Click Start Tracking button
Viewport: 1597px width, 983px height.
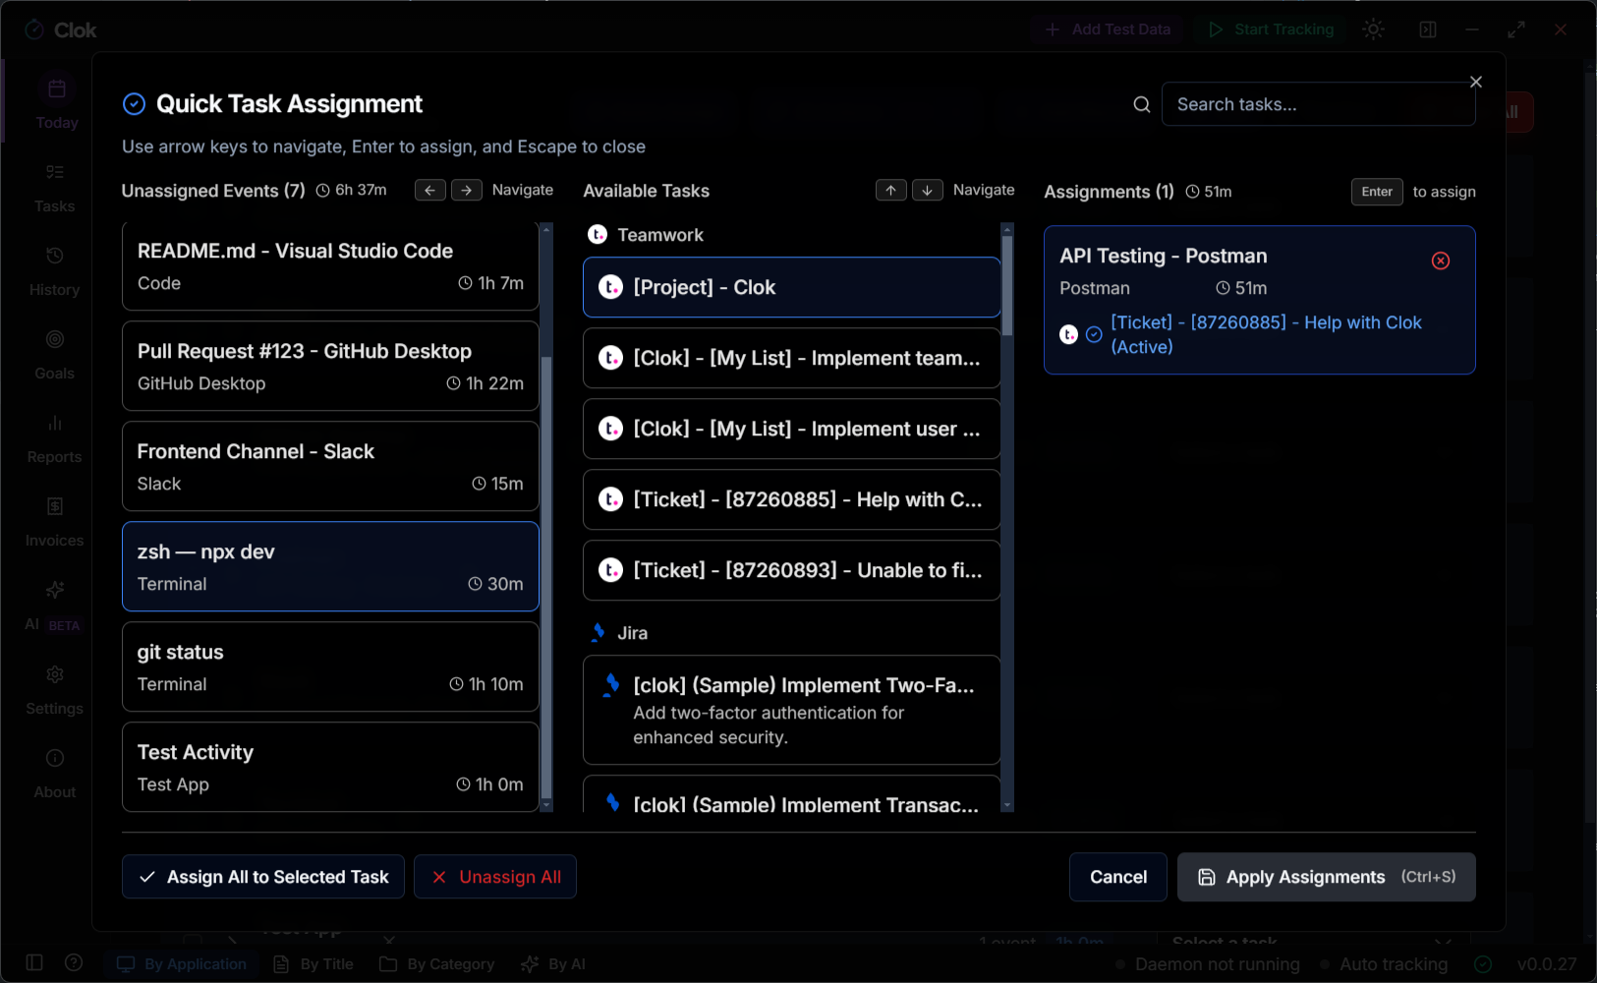pos(1271,29)
